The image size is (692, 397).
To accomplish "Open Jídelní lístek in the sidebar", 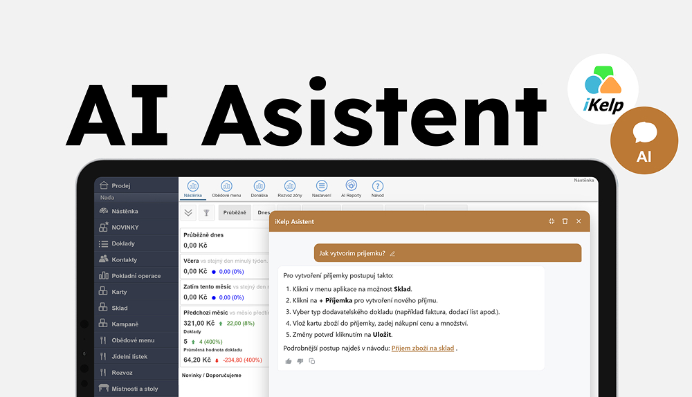I will pos(136,356).
